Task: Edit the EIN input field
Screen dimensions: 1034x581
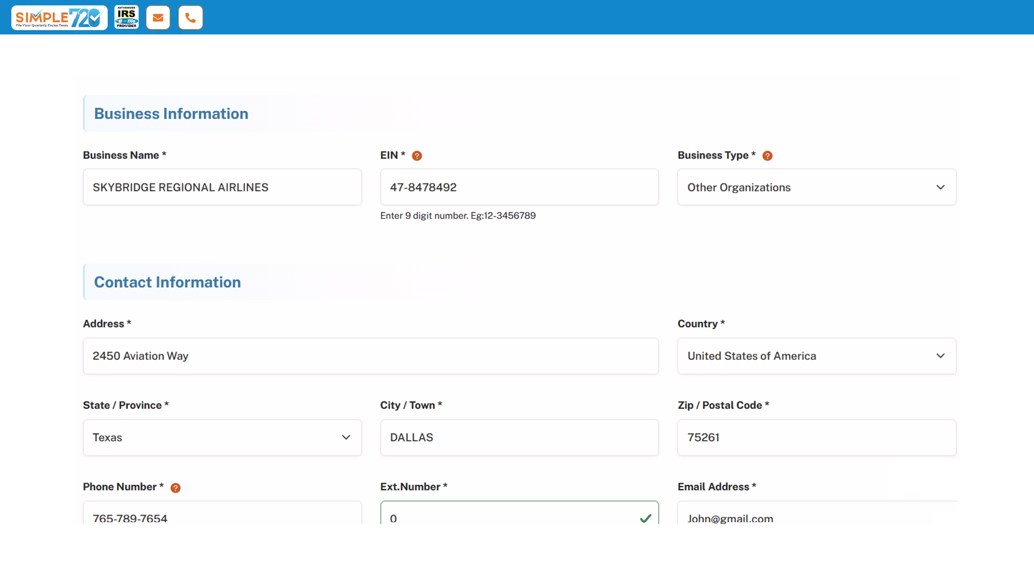Action: (519, 187)
